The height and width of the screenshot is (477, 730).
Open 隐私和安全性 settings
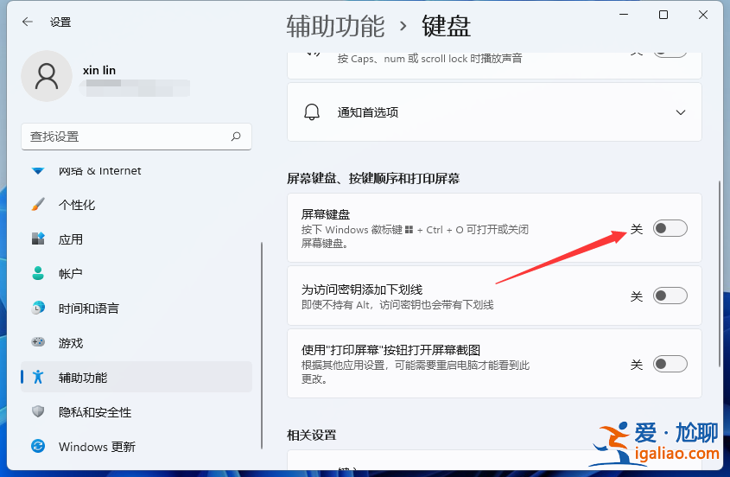click(136, 411)
